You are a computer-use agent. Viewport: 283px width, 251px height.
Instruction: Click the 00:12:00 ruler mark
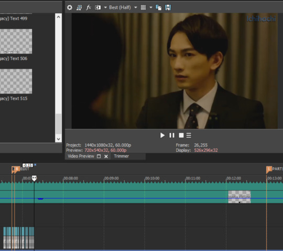234,179
